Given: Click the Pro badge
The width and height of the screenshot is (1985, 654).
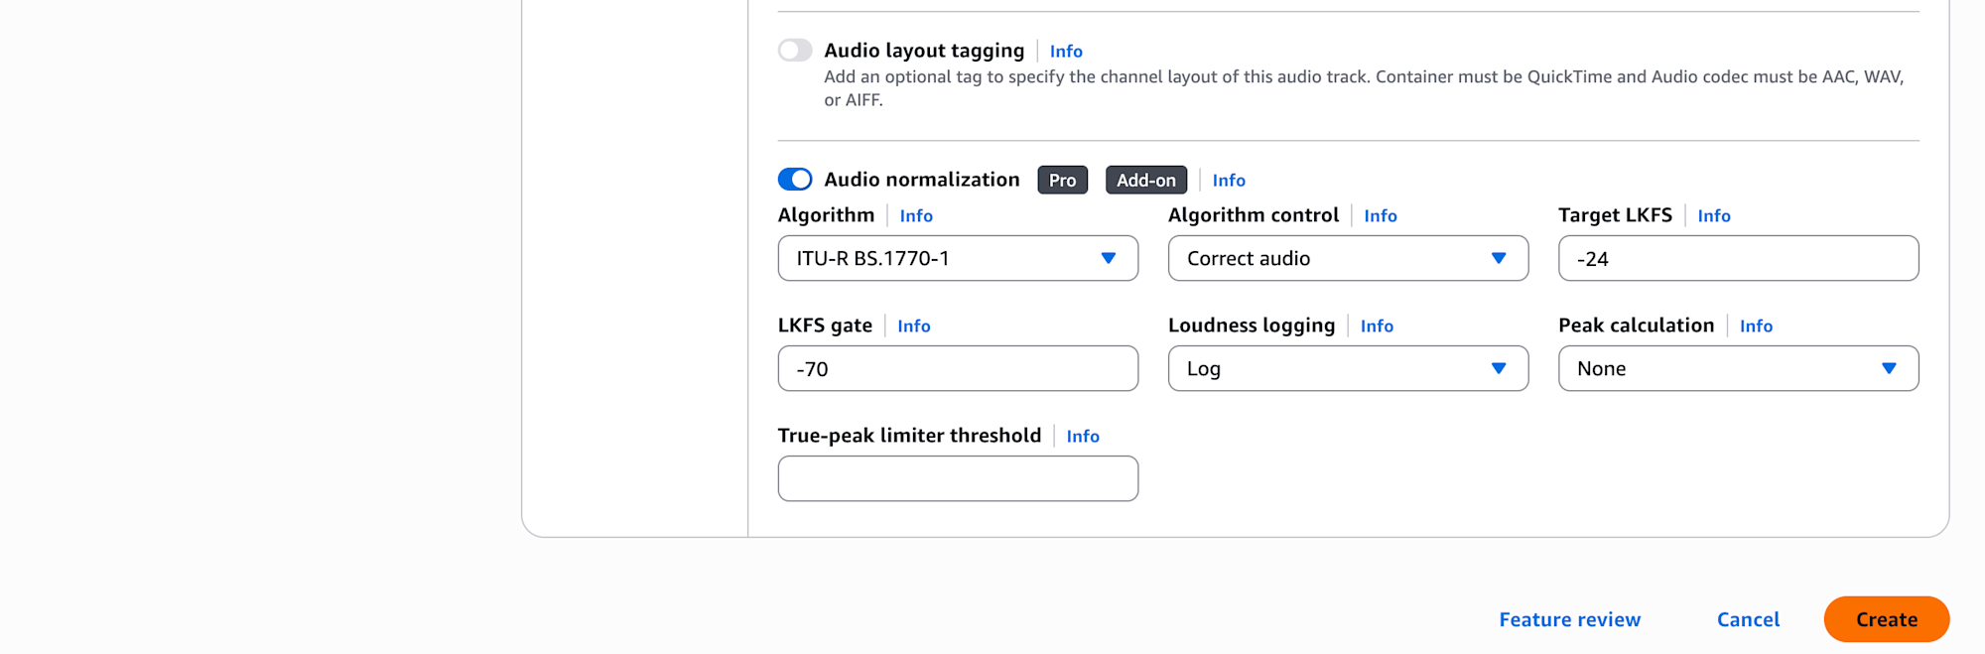Looking at the screenshot, I should coord(1063,180).
